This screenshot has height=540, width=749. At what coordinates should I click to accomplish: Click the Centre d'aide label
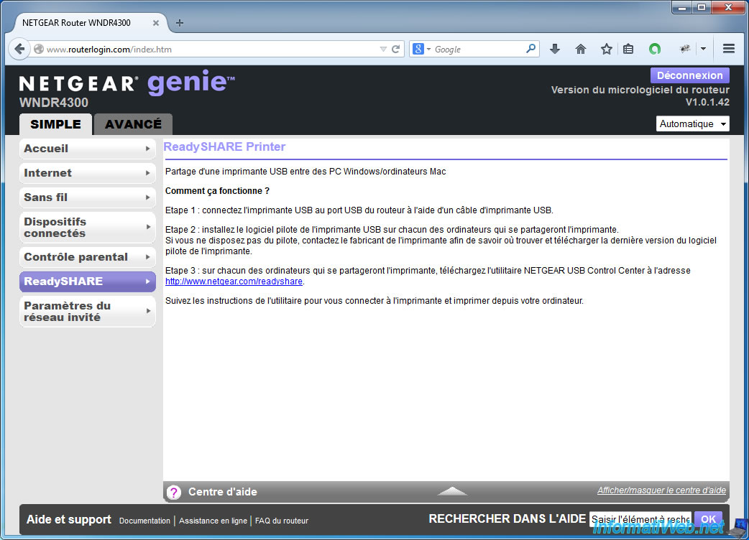(223, 492)
